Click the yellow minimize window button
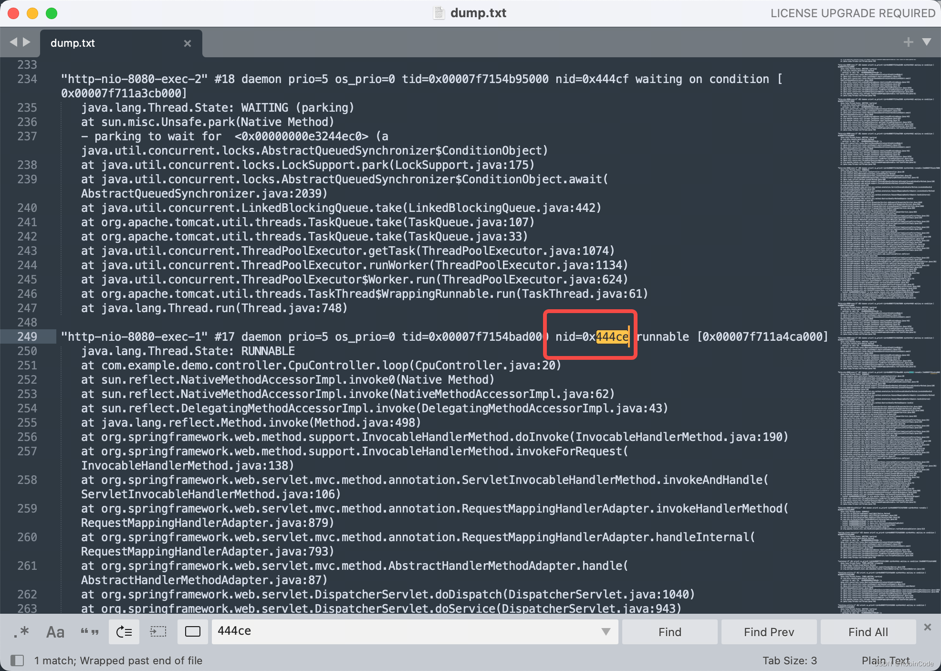 tap(32, 13)
